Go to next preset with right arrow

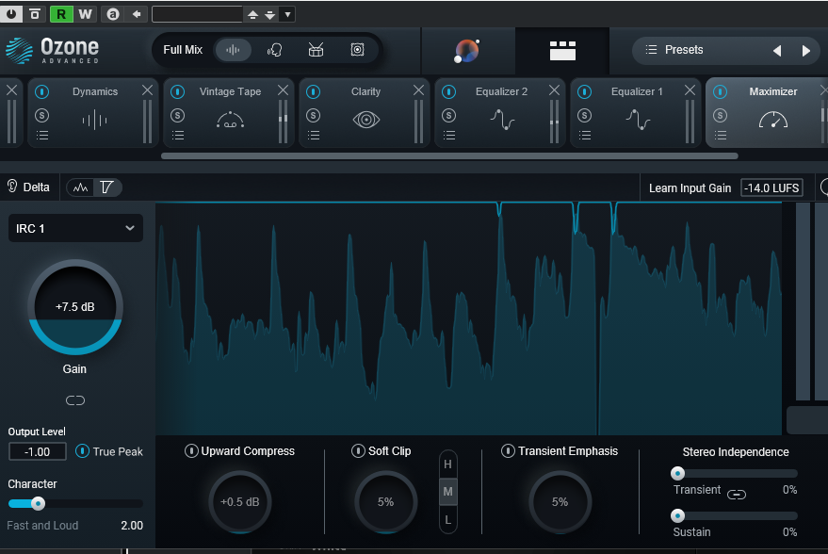point(805,51)
